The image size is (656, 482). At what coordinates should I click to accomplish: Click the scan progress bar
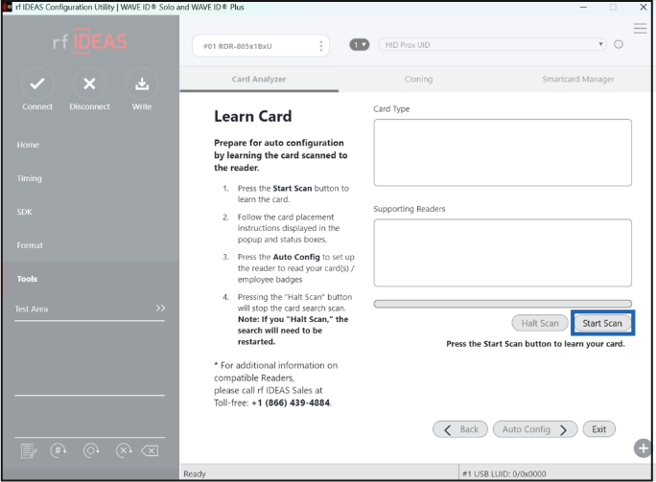503,304
